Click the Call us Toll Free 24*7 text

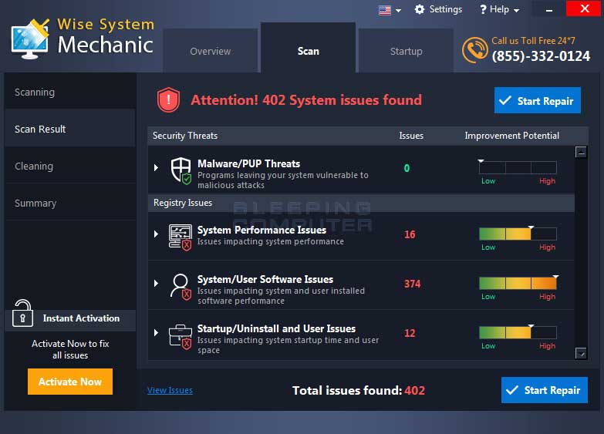click(533, 41)
